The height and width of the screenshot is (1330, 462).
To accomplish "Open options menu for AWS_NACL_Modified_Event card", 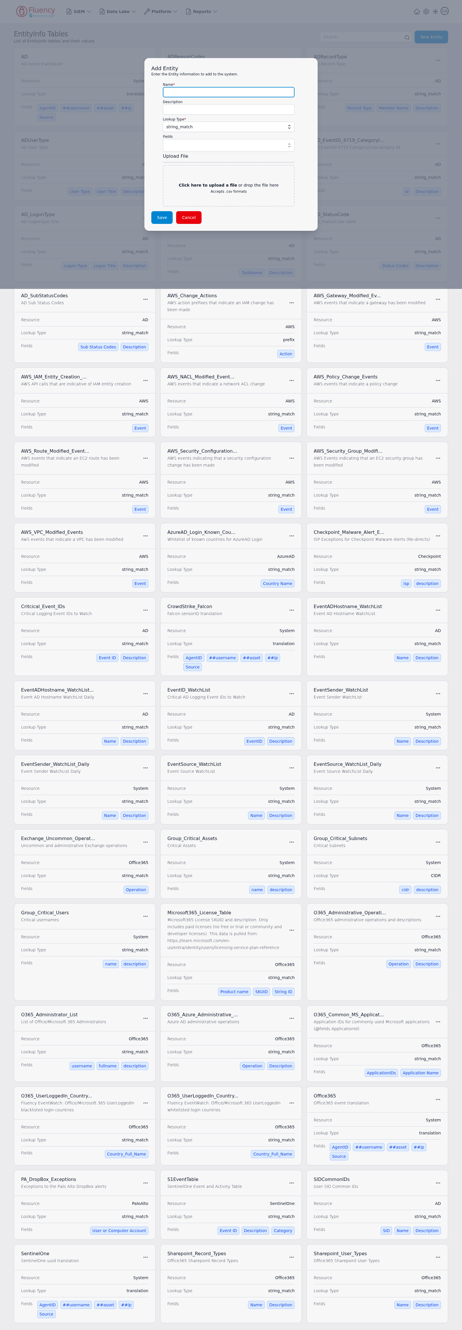I will [x=292, y=380].
